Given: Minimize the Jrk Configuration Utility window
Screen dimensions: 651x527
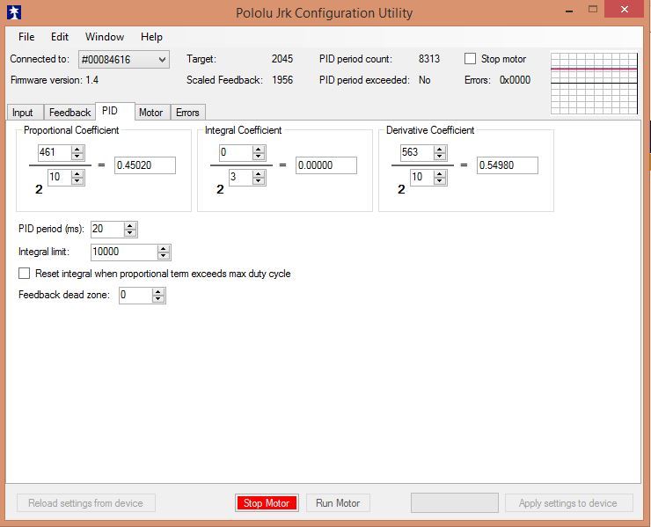Looking at the screenshot, I should click(570, 10).
